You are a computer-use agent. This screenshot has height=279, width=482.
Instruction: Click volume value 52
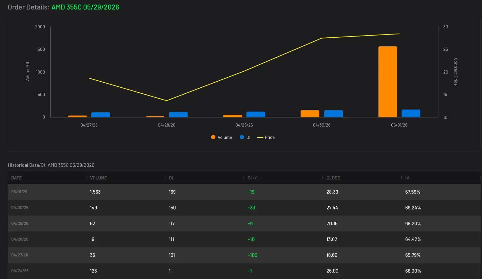tap(92, 223)
